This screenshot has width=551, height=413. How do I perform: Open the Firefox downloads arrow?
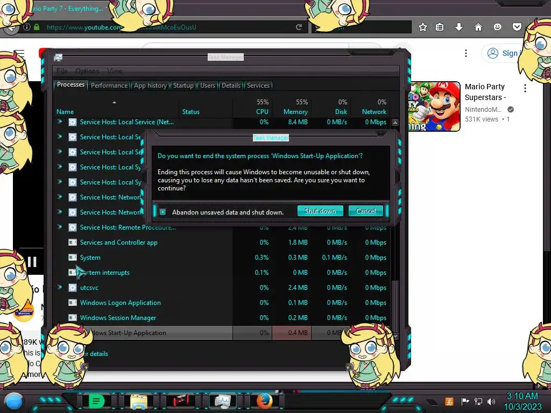pyautogui.click(x=458, y=27)
